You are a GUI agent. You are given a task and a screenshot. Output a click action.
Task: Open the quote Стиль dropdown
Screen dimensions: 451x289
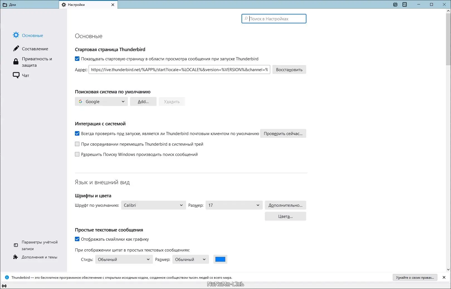coord(124,259)
